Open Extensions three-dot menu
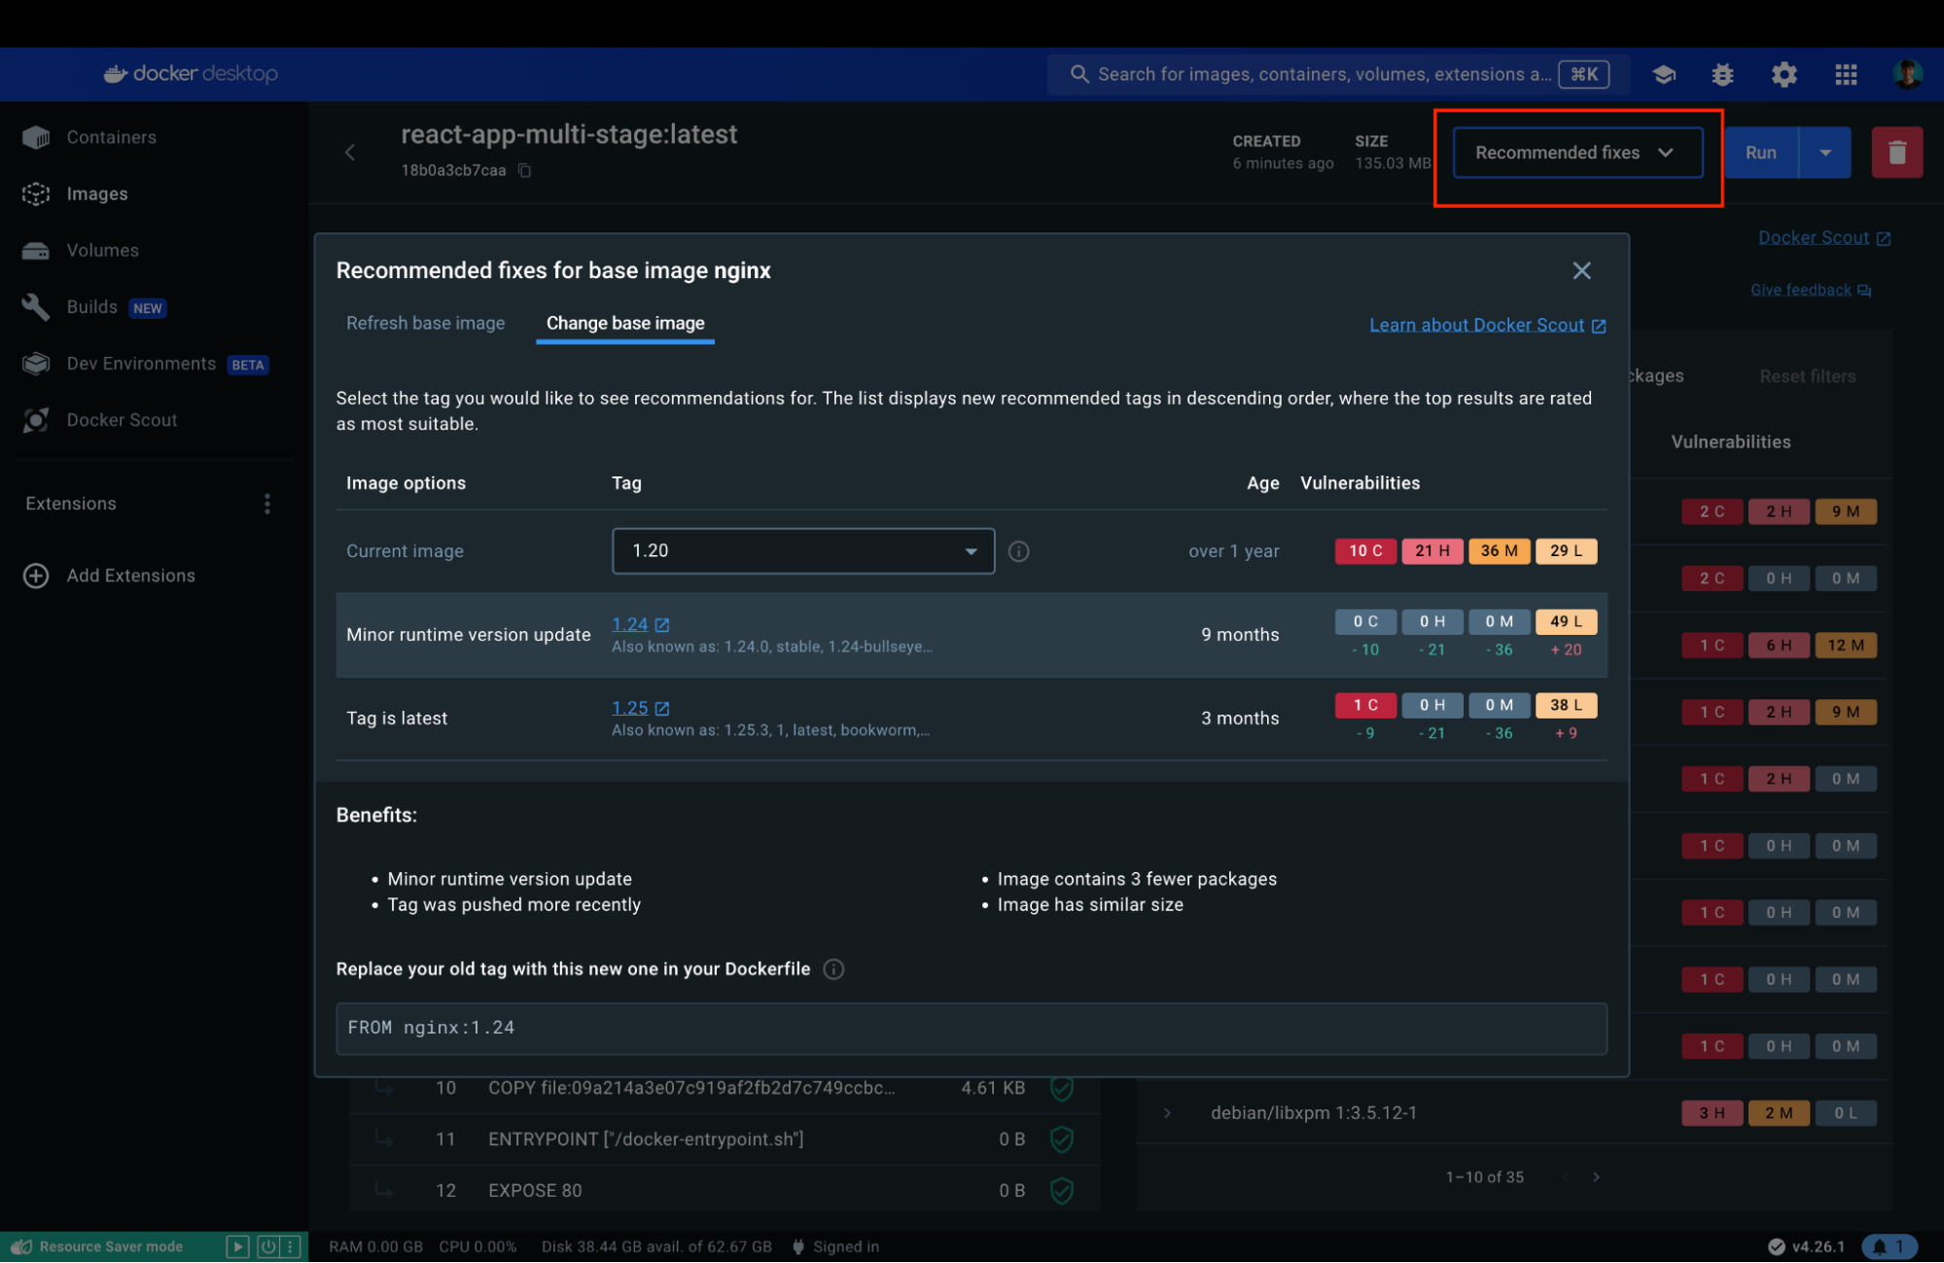Image resolution: width=1944 pixels, height=1263 pixels. tap(267, 504)
